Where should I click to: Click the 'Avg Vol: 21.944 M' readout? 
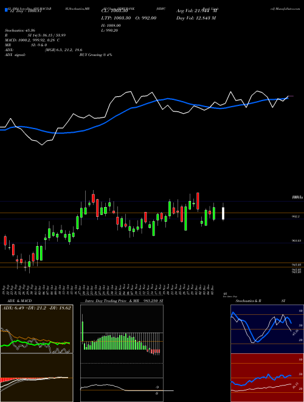tap(197, 11)
